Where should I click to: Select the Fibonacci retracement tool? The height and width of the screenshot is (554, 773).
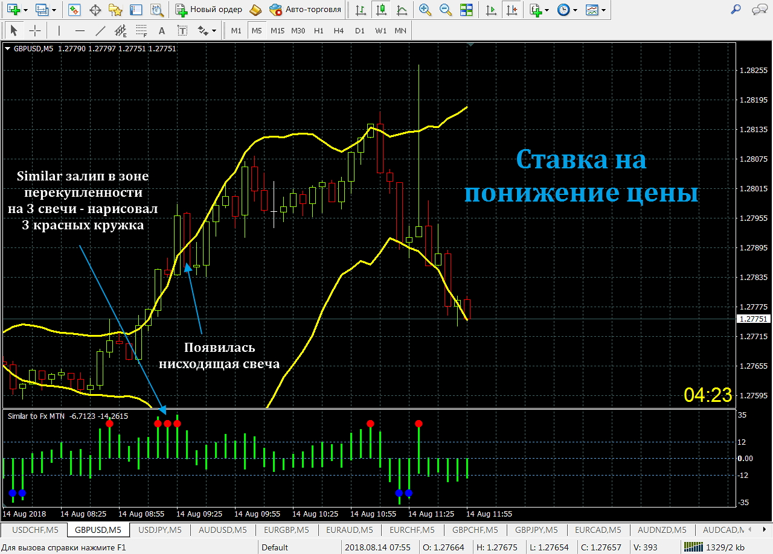(141, 30)
